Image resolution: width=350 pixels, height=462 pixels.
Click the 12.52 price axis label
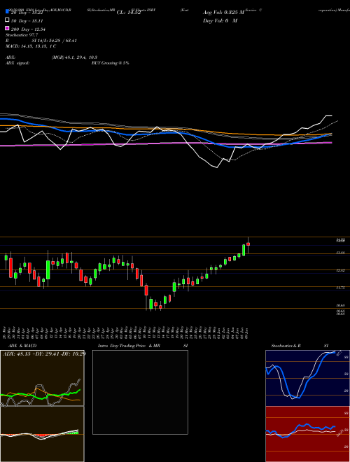pos(341,270)
